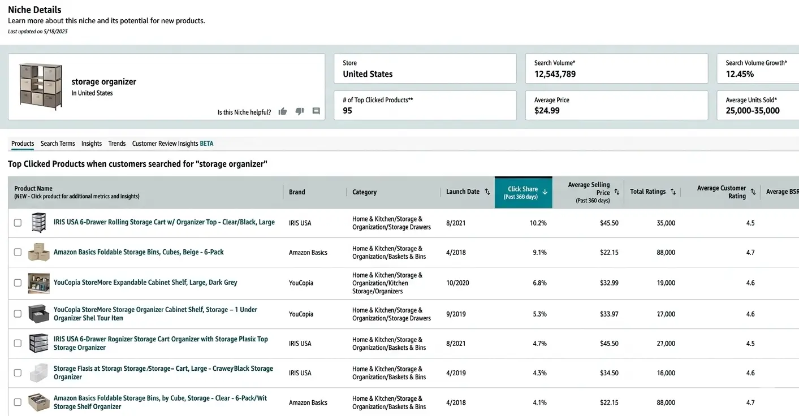The height and width of the screenshot is (416, 799).
Task: Click the 4.3% click share cell
Action: tap(540, 373)
